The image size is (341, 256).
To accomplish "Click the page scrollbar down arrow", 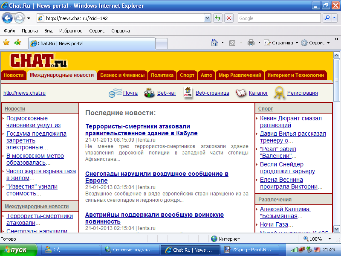I will point(337,229).
